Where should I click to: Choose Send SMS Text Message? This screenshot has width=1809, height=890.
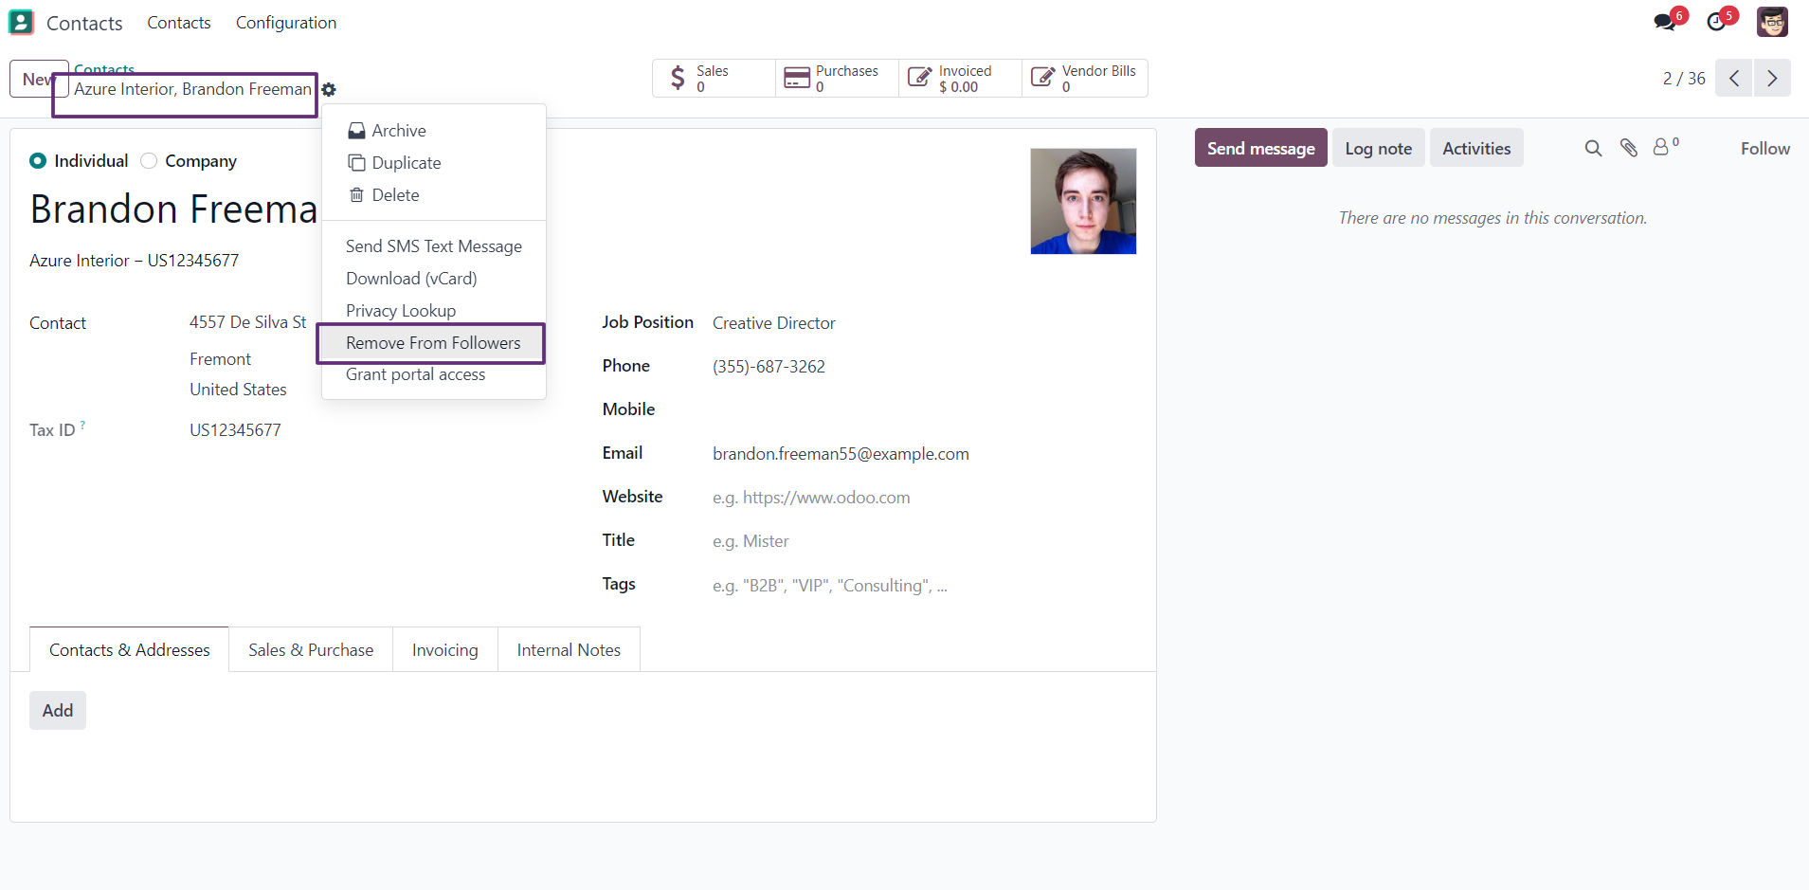(x=434, y=246)
